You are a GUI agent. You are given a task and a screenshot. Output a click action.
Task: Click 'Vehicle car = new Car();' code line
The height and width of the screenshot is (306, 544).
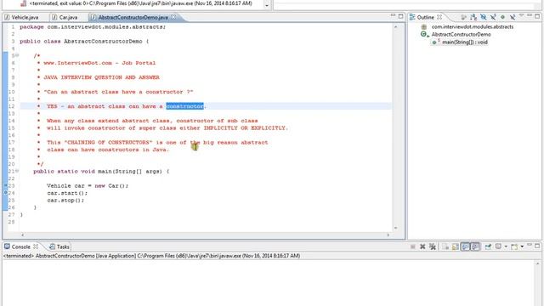pos(88,185)
